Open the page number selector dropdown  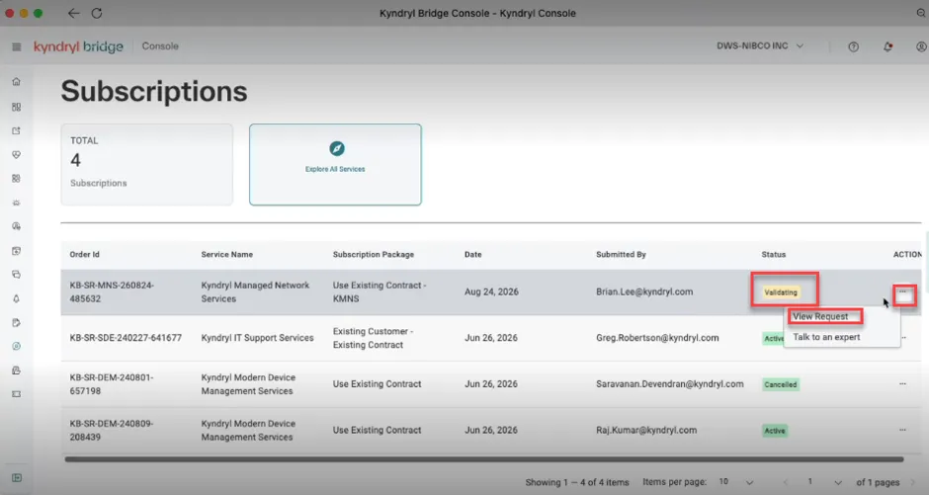824,482
